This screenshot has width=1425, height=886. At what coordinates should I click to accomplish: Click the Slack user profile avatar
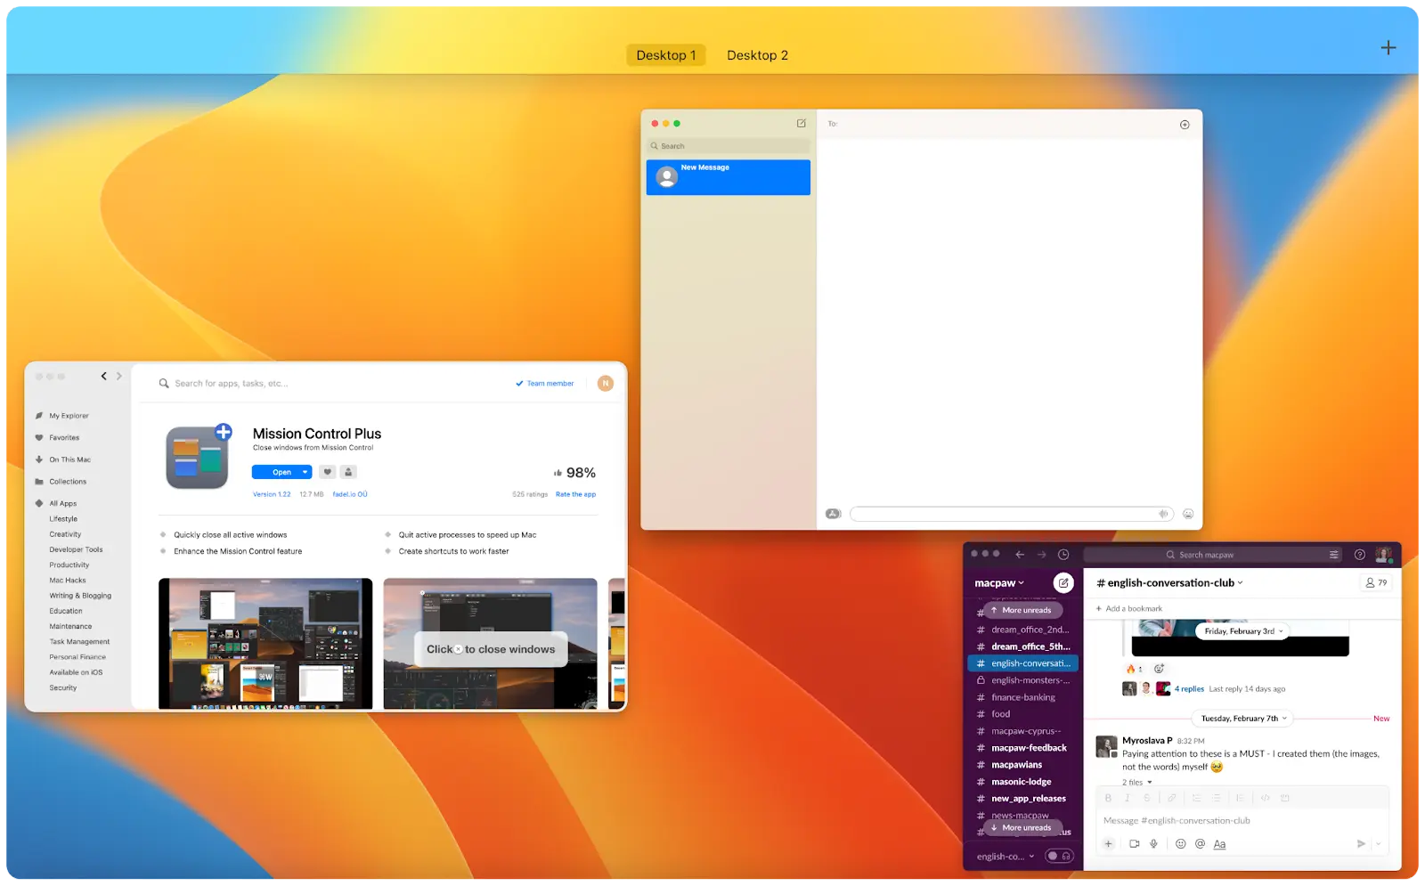click(1383, 555)
